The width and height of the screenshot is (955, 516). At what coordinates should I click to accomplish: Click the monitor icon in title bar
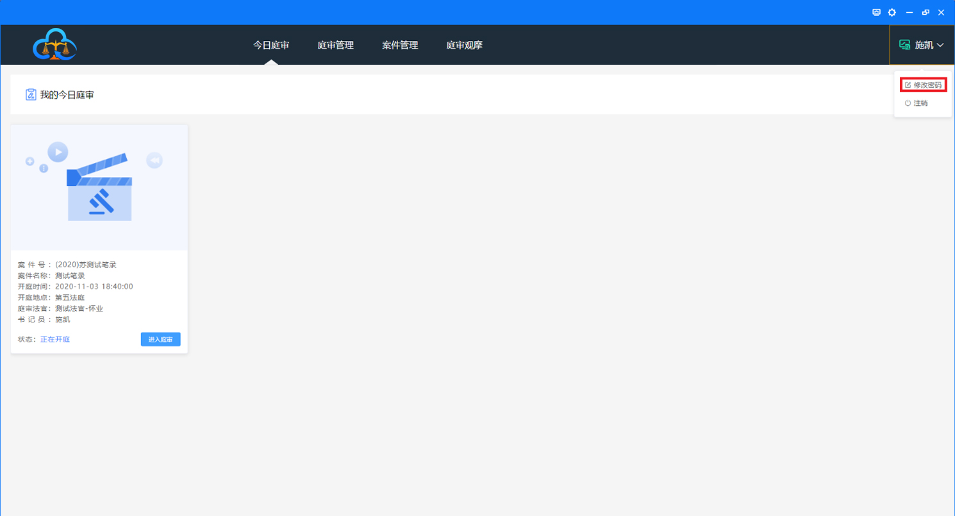pos(877,12)
